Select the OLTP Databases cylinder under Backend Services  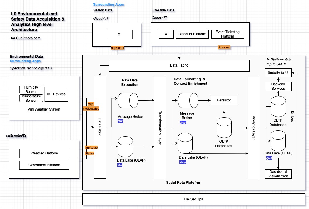(x=278, y=107)
